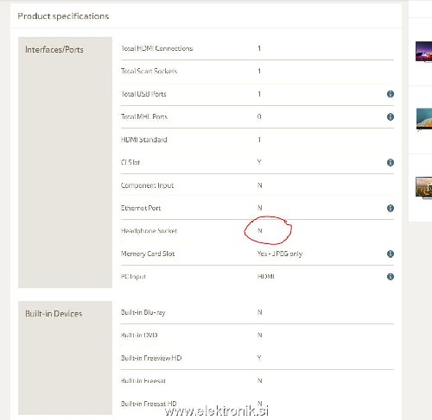
Task: Click the Total Scart Sockets label
Action: point(149,71)
